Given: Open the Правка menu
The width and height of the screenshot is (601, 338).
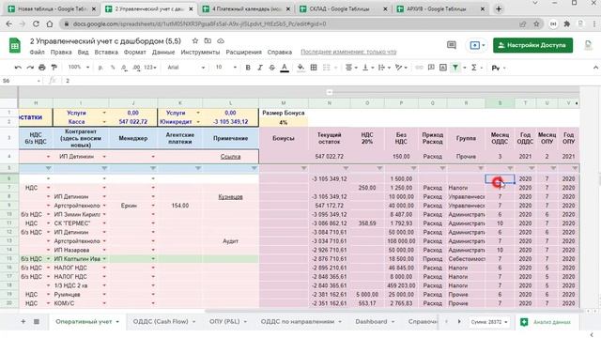Looking at the screenshot, I should click(x=61, y=52).
